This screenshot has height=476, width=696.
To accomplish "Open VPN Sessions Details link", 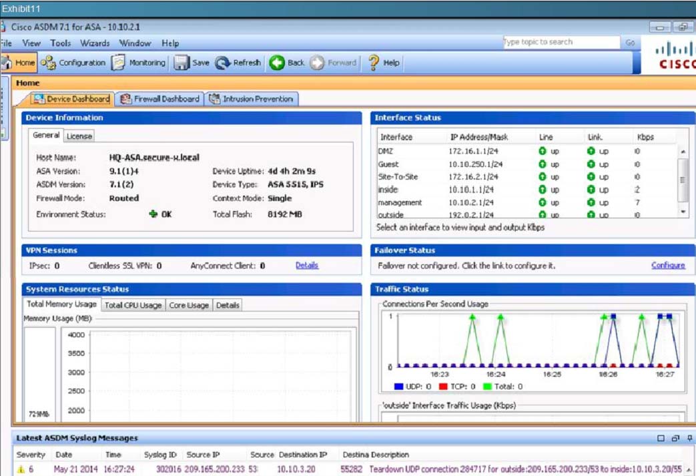I will pos(307,265).
